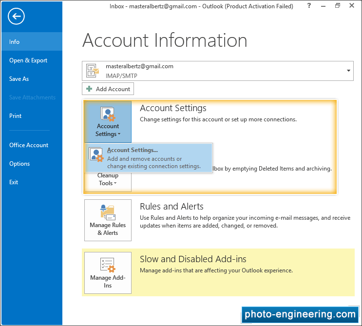Click the Slow and Disabled Add-ins heading

tap(193, 259)
